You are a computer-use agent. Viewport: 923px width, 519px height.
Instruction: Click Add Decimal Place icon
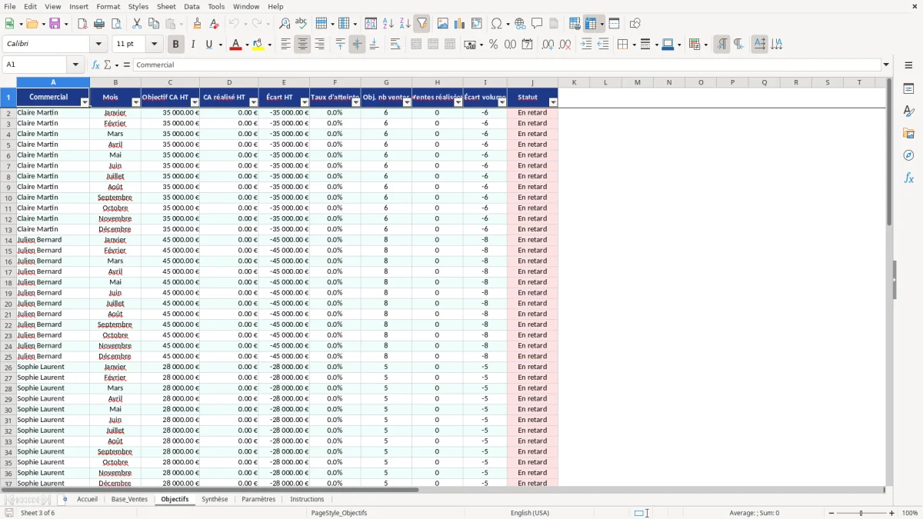pos(548,45)
